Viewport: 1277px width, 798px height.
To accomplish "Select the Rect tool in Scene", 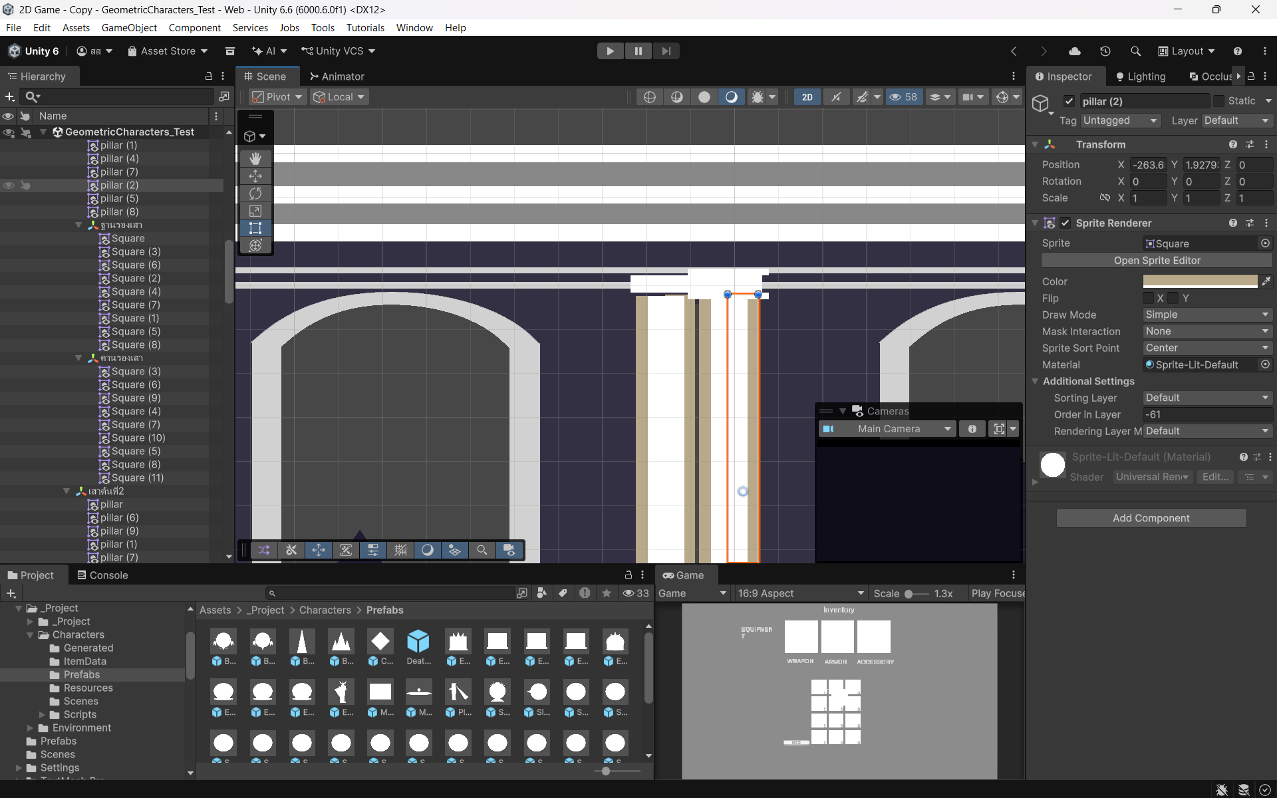I will pyautogui.click(x=255, y=228).
